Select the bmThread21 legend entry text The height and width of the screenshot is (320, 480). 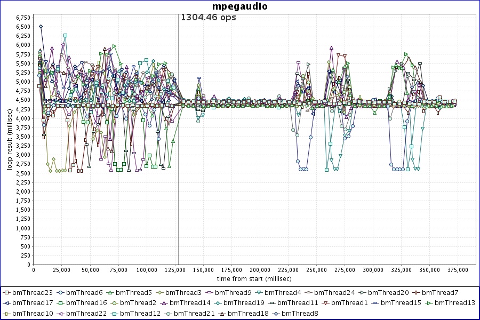[191, 313]
